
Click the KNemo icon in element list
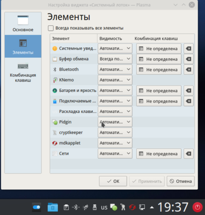pos(55,80)
